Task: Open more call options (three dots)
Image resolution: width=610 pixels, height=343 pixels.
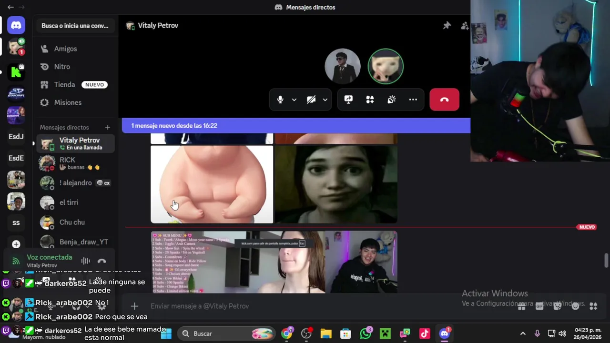Action: click(413, 100)
